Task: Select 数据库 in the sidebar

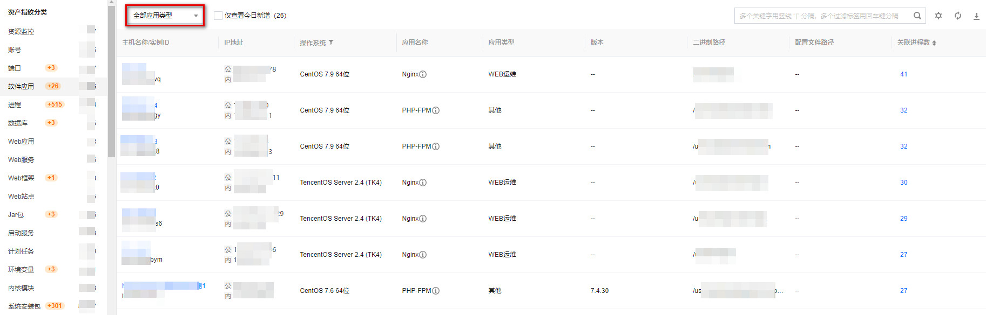Action: point(18,123)
